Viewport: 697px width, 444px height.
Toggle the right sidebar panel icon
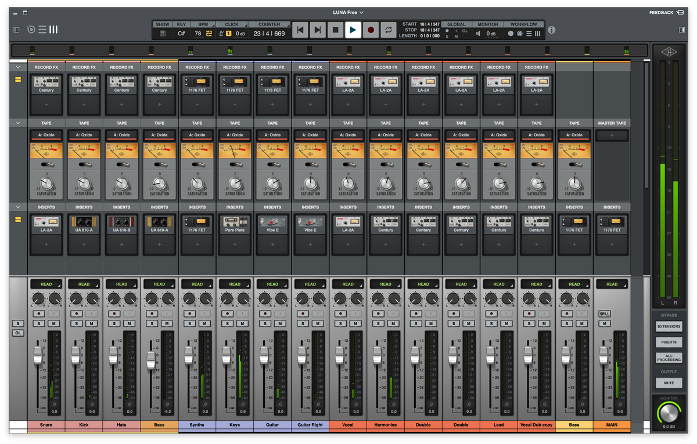pyautogui.click(x=682, y=30)
